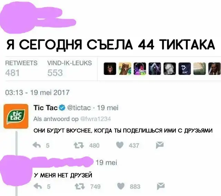The width and height of the screenshot is (221, 196).
Task: Like the Tic Tac reply with heart icon
Action: 120,145
